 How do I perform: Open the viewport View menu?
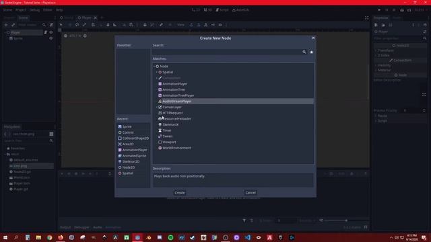[x=180, y=25]
